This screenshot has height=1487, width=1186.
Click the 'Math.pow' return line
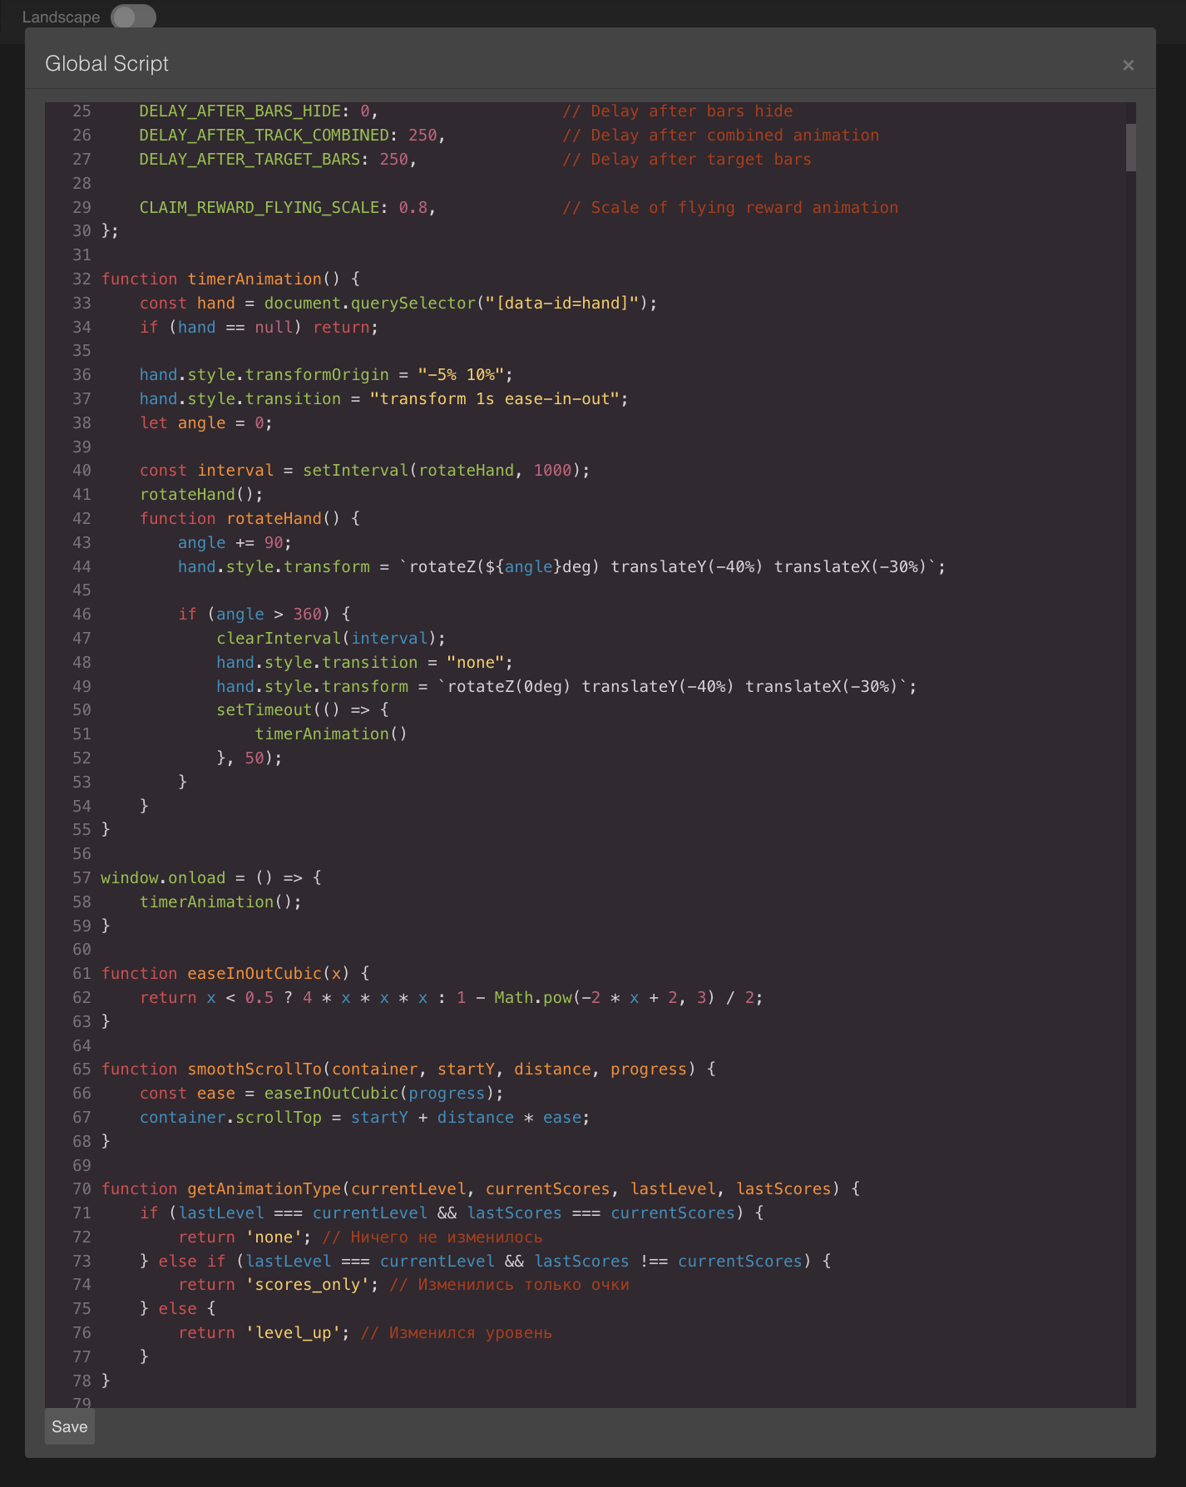pyautogui.click(x=451, y=997)
